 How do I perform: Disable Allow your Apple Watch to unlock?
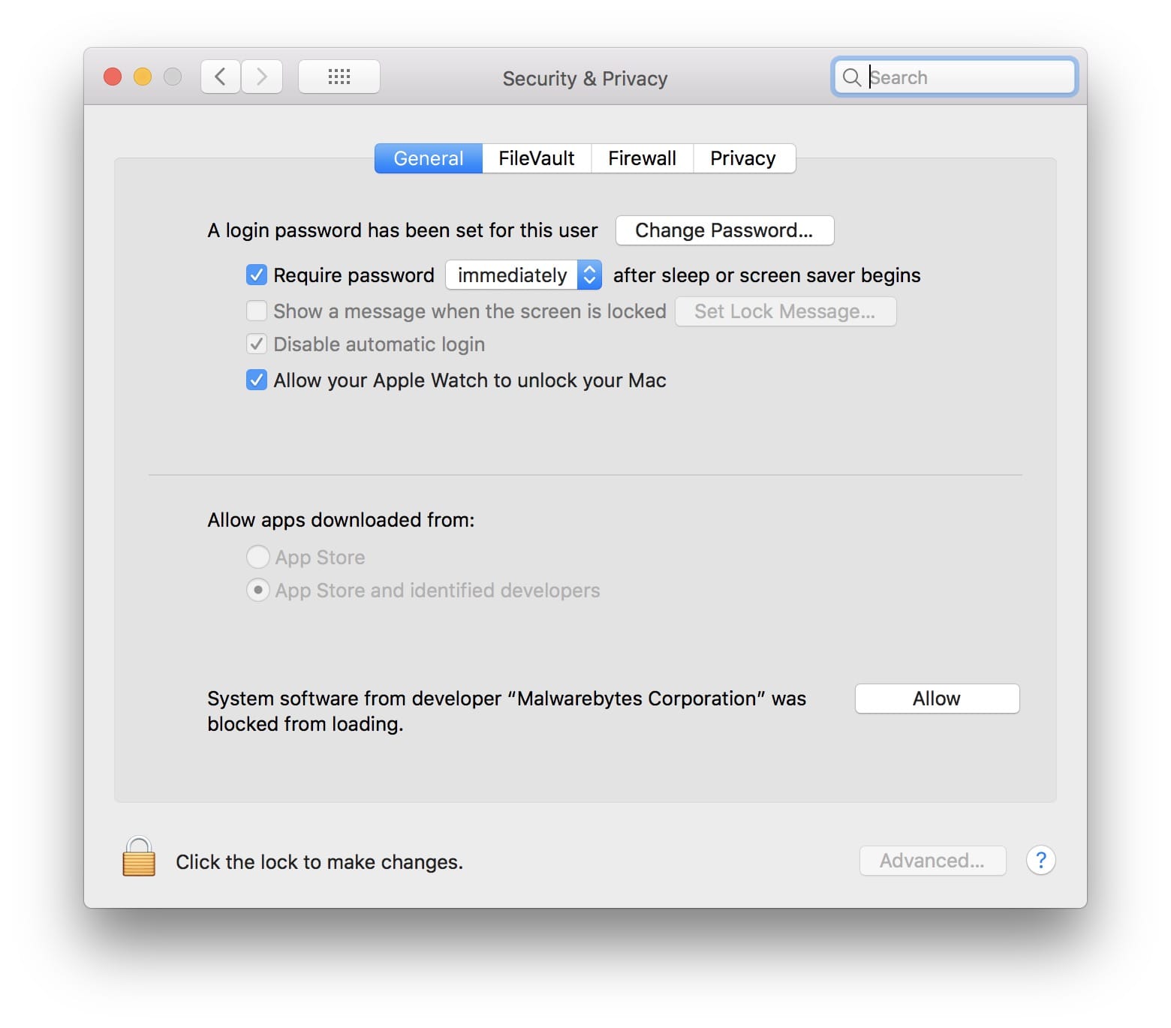(257, 380)
